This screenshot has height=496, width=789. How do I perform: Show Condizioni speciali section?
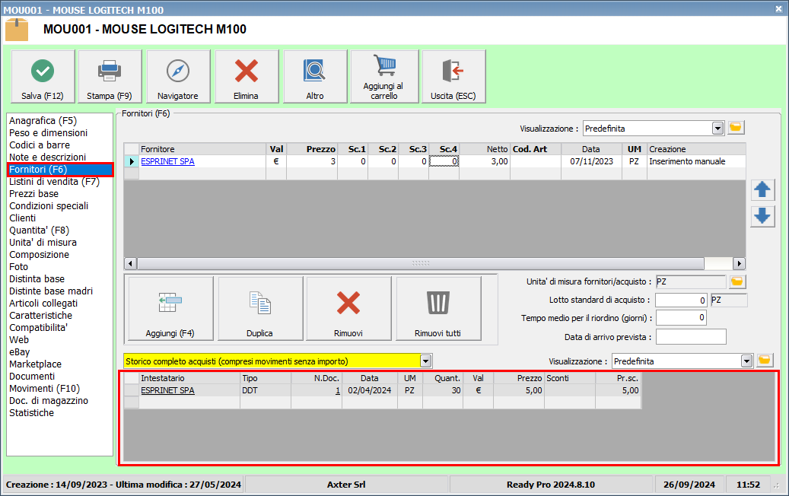(x=49, y=205)
